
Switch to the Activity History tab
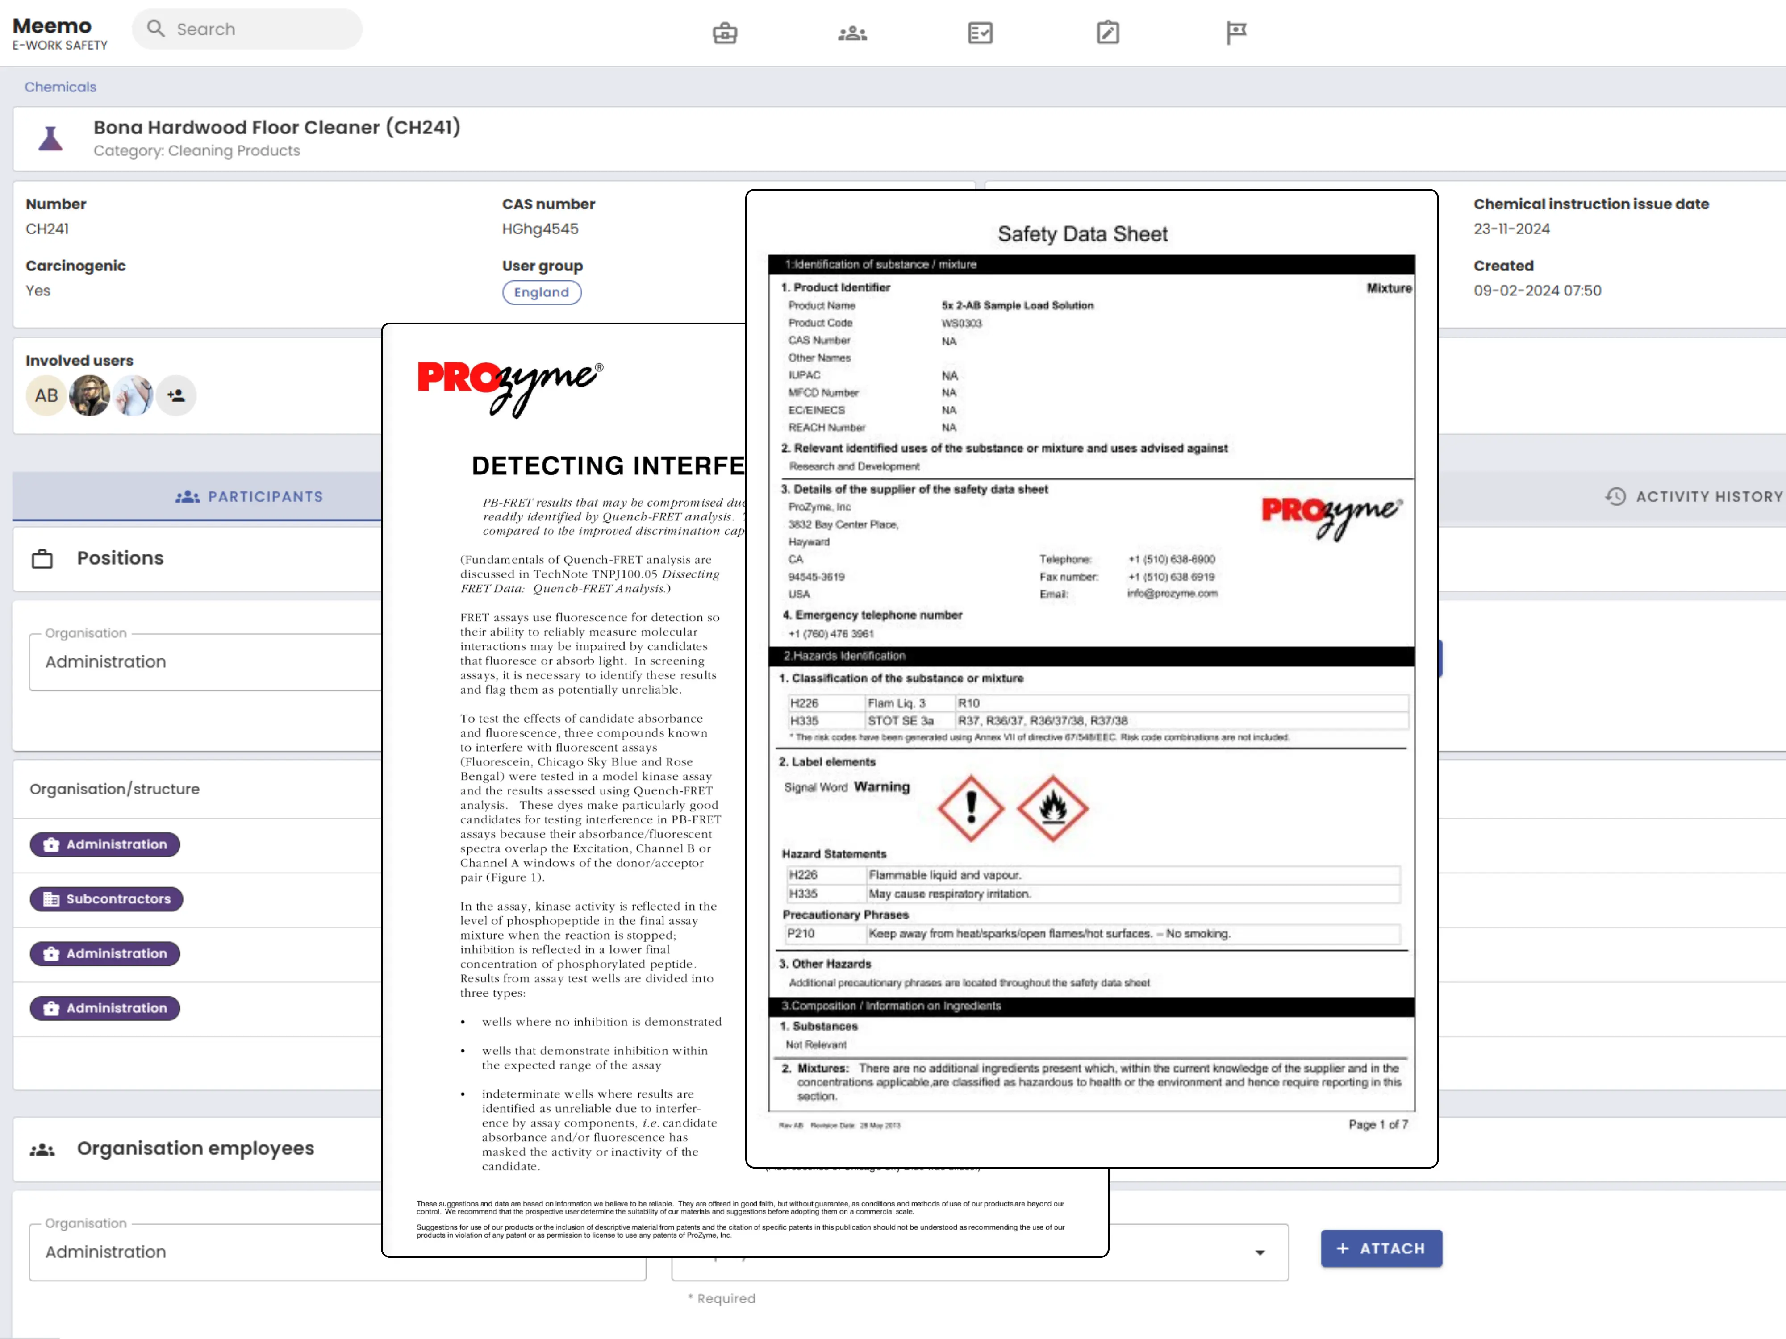tap(1693, 496)
